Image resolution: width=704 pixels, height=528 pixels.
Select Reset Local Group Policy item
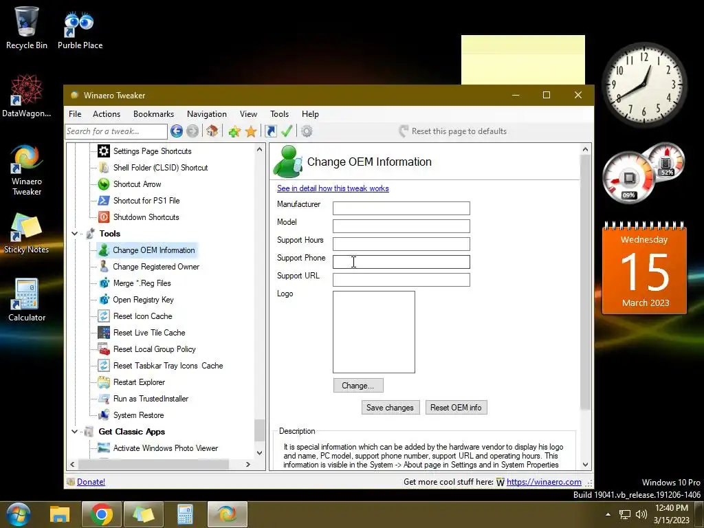click(155, 349)
